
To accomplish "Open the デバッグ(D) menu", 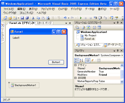I will coord(76,9).
